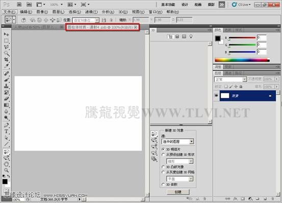Select the Lasso tool
282x203 pixels.
[6, 47]
